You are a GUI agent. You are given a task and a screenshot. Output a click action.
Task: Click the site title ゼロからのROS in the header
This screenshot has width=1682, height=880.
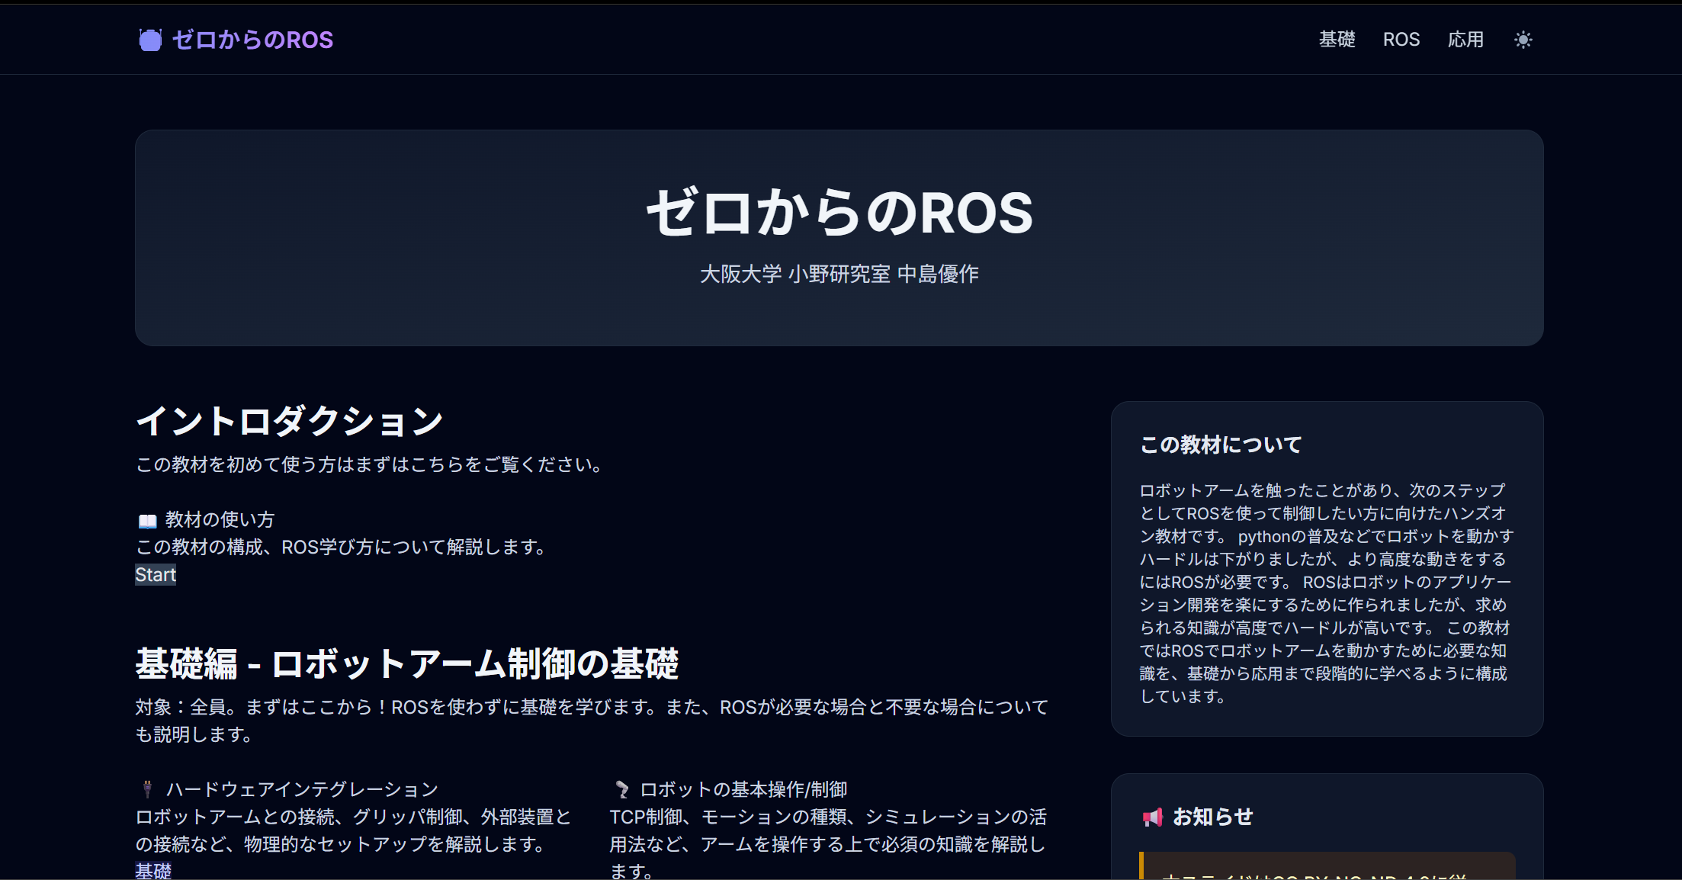point(252,39)
